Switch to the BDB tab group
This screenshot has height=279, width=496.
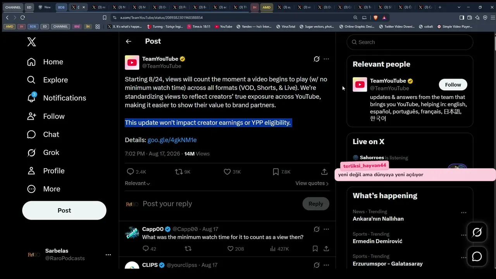[61, 7]
